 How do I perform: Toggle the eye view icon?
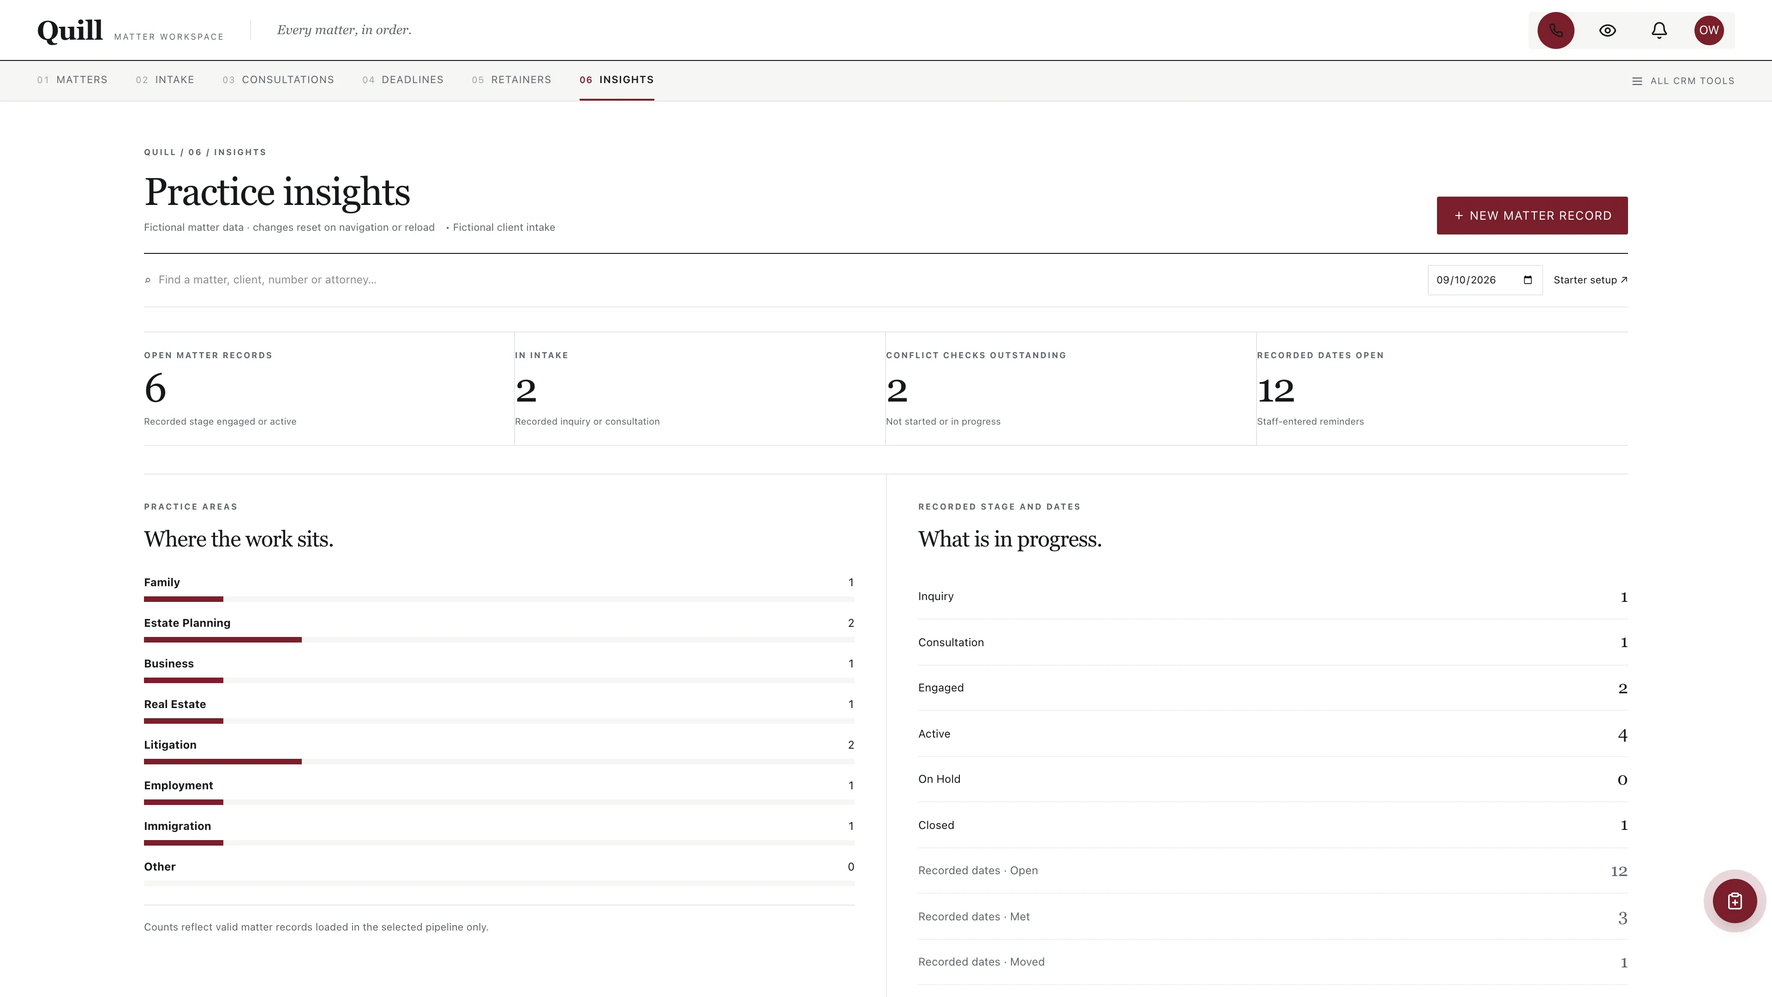tap(1607, 30)
